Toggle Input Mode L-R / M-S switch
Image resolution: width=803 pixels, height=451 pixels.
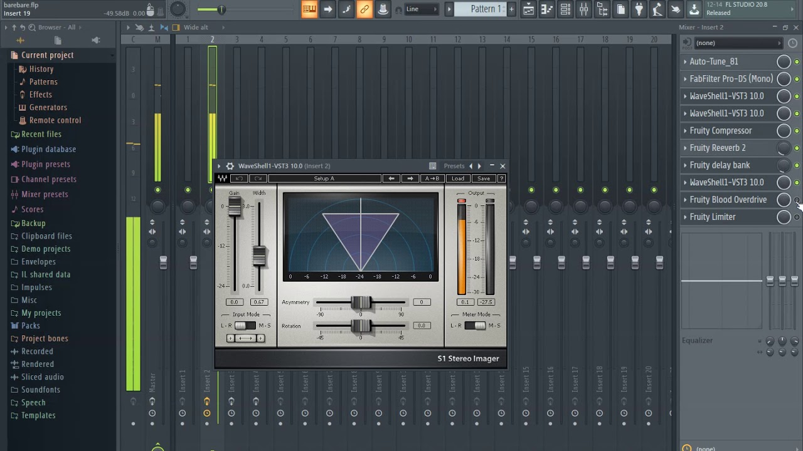(245, 325)
